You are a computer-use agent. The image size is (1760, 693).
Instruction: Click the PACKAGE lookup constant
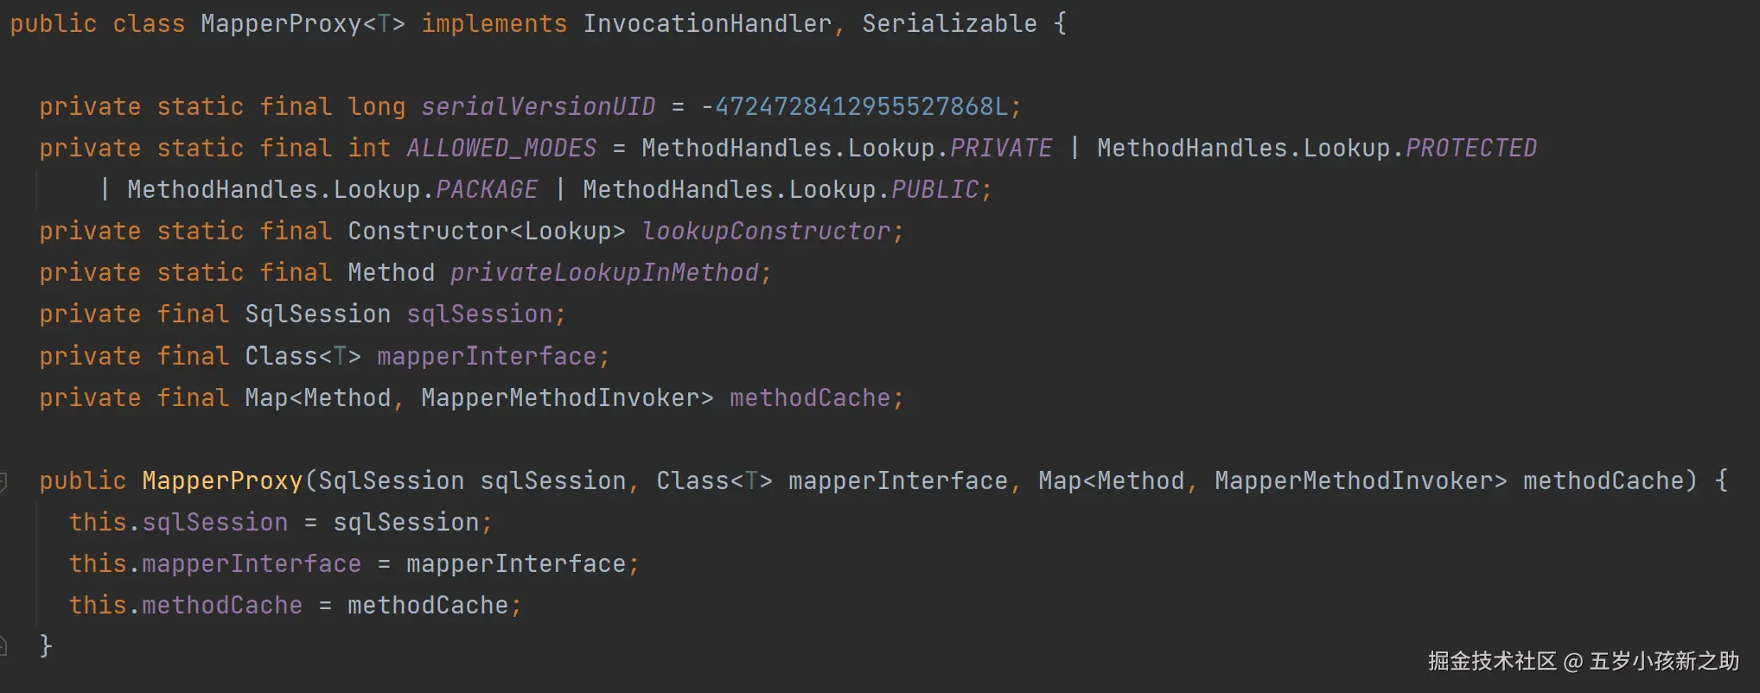[487, 190]
